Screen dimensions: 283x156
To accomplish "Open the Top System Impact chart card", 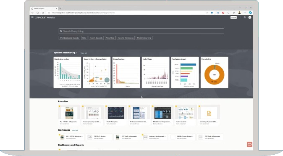I will tap(185, 72).
